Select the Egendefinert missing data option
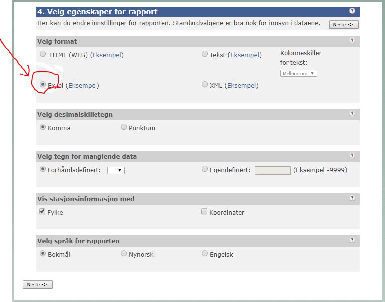 pyautogui.click(x=205, y=169)
